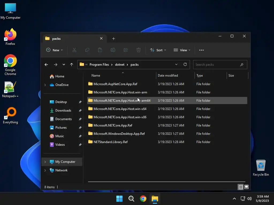Expand address bar history dropdown

click(x=176, y=65)
